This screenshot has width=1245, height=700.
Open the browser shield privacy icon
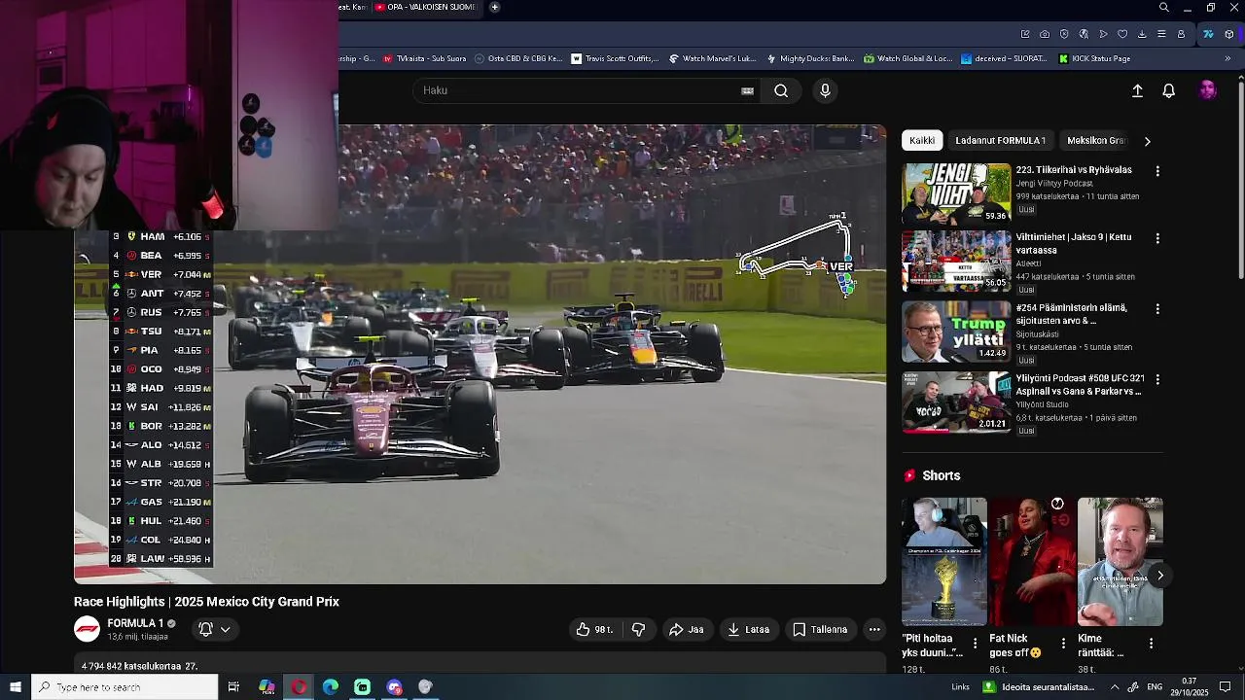1064,34
